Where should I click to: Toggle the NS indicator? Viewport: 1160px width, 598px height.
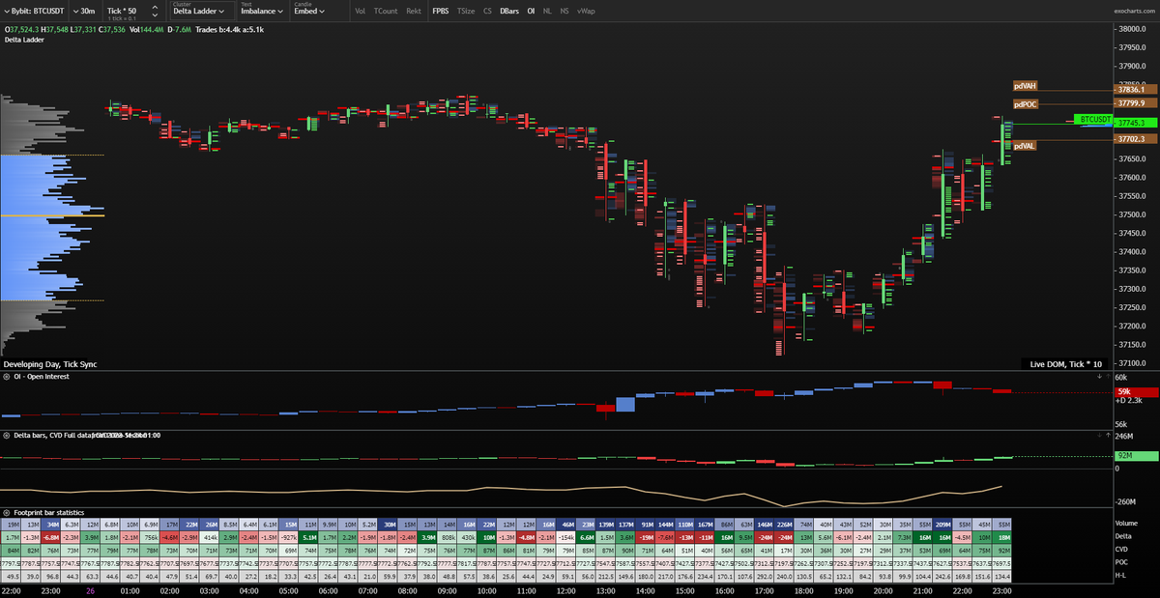coord(565,12)
